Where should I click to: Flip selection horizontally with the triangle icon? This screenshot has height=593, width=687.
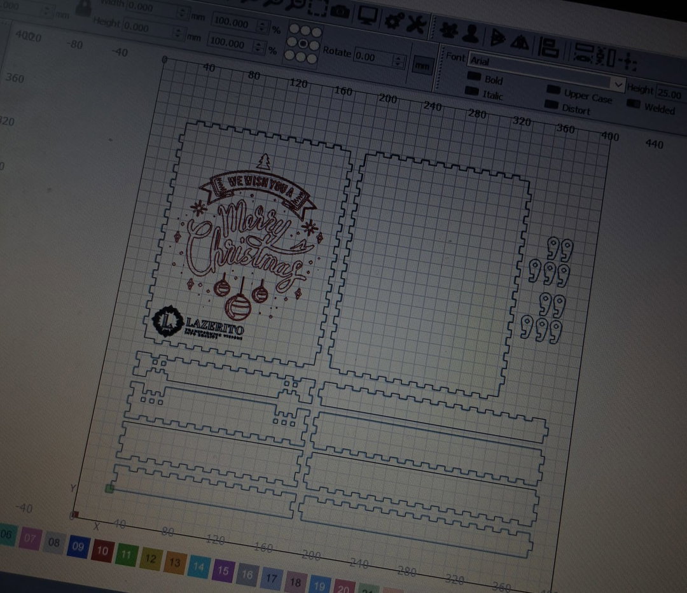(497, 38)
